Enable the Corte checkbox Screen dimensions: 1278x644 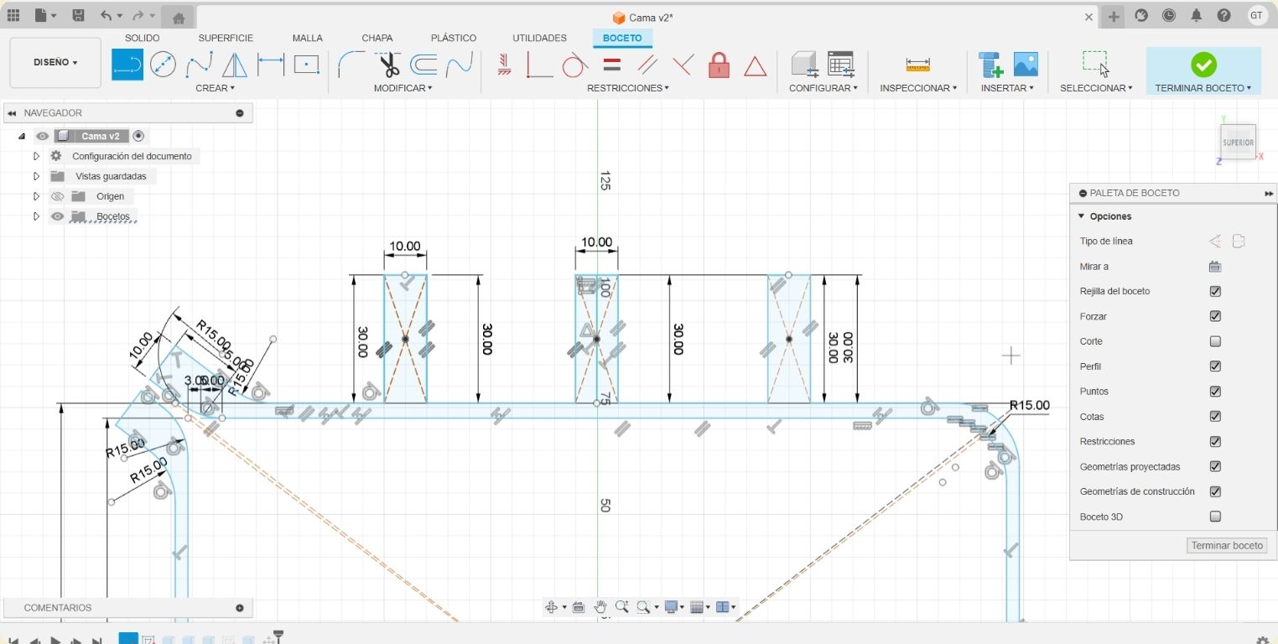[1215, 341]
